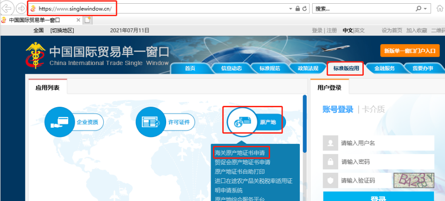Click the padlock icon beside password
445x201 pixels.
point(330,162)
